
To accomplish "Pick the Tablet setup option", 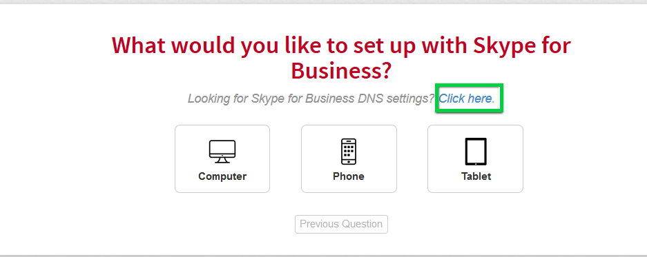I will pos(475,158).
